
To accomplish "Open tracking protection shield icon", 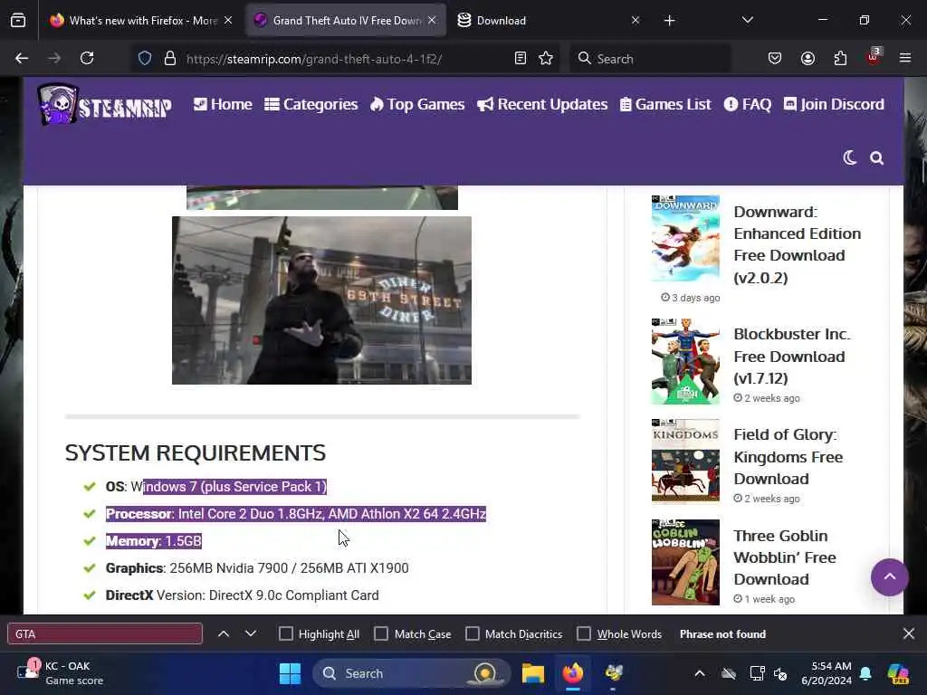I will point(145,59).
